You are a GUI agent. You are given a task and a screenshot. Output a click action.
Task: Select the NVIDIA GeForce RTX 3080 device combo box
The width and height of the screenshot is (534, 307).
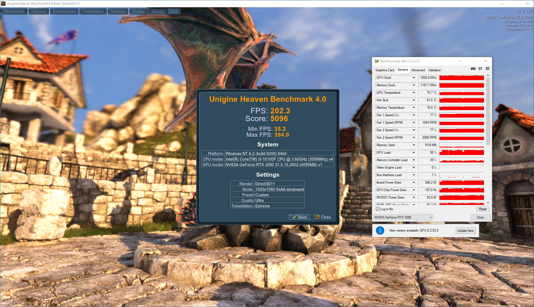[x=403, y=217]
